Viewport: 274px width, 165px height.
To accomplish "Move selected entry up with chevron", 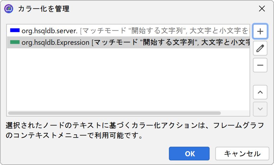I will pyautogui.click(x=260, y=92).
